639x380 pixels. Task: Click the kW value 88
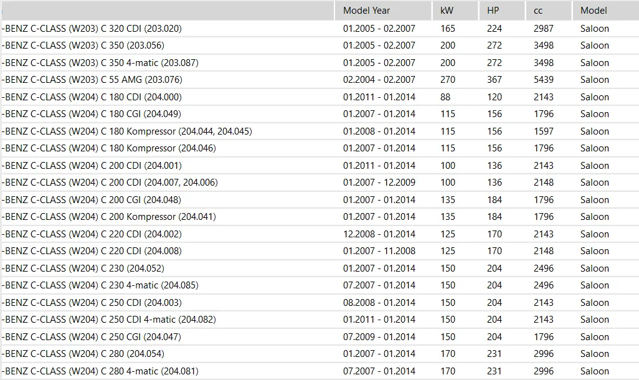(x=445, y=97)
